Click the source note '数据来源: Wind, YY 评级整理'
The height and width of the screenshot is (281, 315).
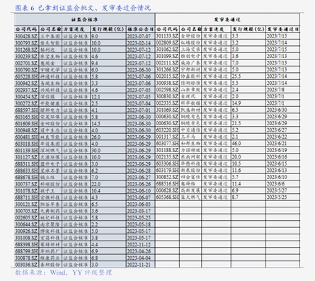click(64, 273)
